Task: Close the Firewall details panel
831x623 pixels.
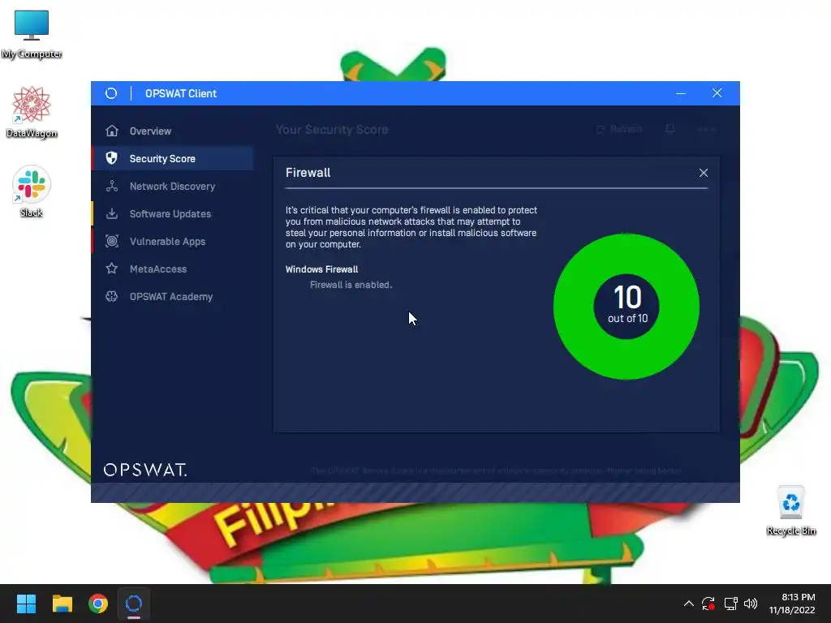Action: 704,173
